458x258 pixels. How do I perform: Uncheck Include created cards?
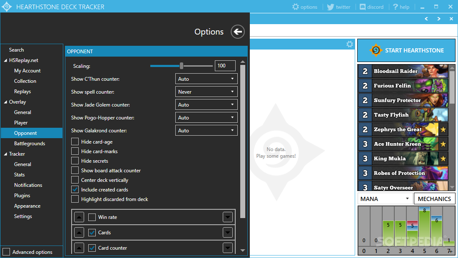pos(75,189)
